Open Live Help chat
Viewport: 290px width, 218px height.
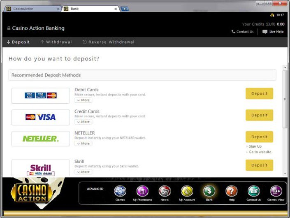(273, 32)
